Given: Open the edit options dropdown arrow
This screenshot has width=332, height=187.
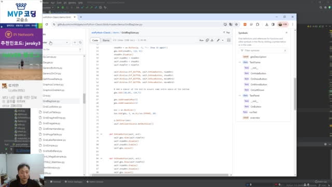Looking at the screenshot, I should click(x=223, y=41).
